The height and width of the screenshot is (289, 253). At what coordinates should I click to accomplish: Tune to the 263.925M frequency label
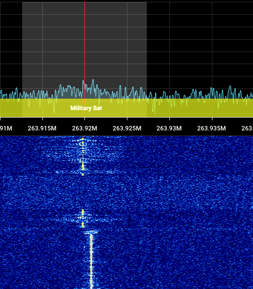[x=127, y=128]
